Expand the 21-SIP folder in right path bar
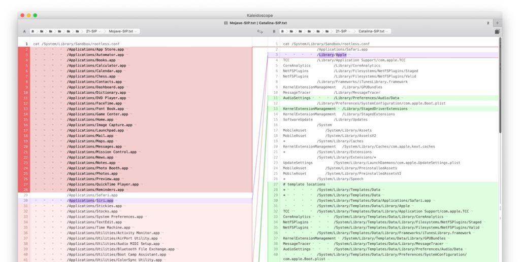Viewport: 520px width, 262px height. click(343, 31)
